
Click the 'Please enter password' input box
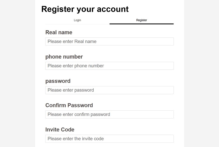coord(109,90)
